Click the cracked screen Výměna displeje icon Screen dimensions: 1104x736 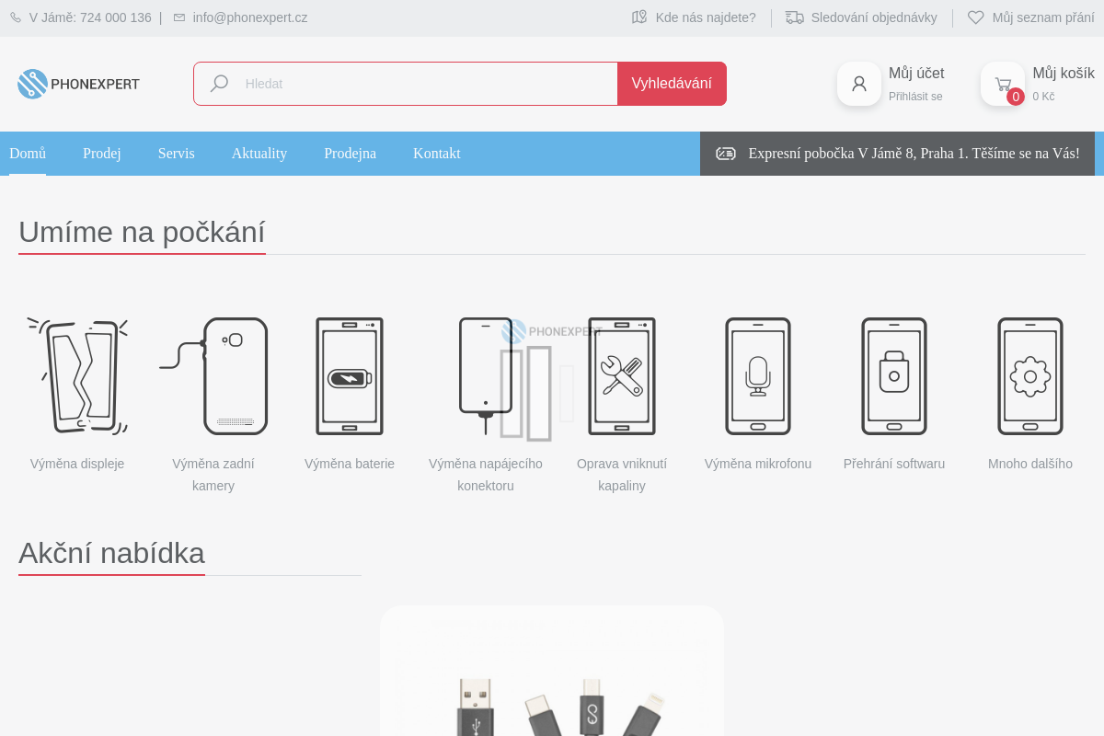point(77,375)
